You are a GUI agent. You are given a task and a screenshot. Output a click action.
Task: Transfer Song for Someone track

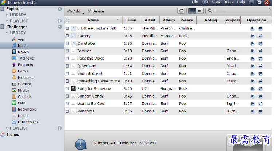[x=261, y=88]
